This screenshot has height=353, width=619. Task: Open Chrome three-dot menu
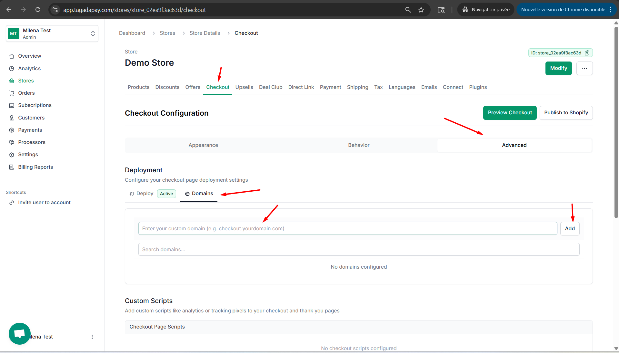pos(611,10)
